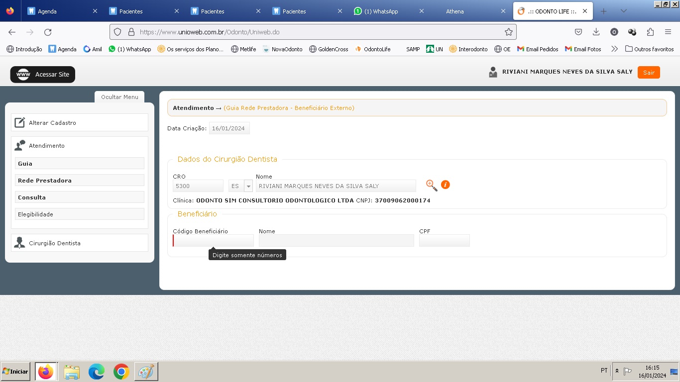Open Rede Prestadora menu item
Screen dimensions: 680x382
tap(80, 181)
